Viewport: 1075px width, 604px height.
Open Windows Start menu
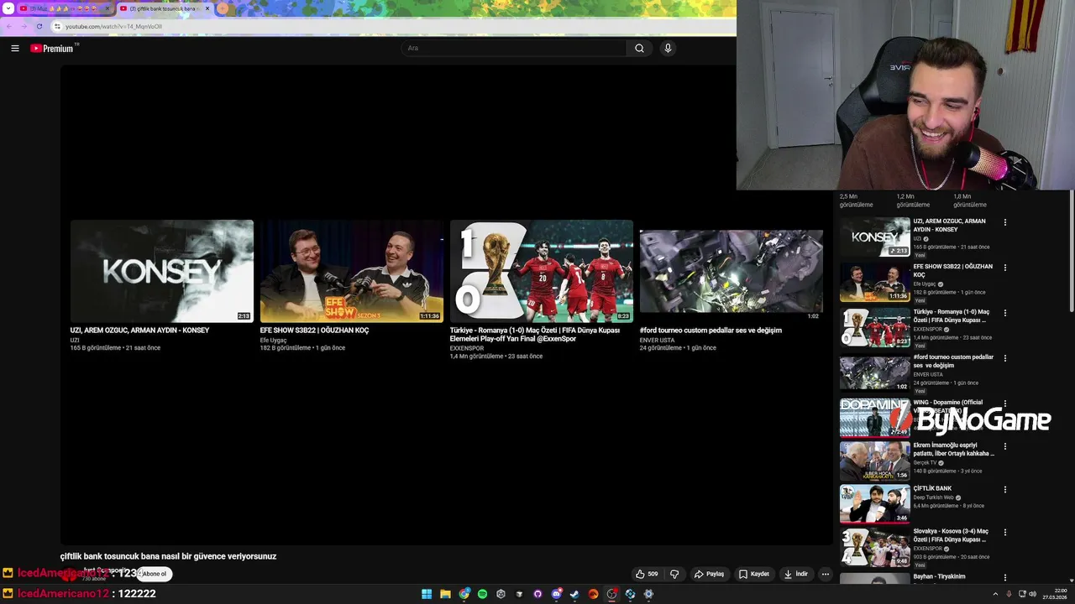click(427, 594)
